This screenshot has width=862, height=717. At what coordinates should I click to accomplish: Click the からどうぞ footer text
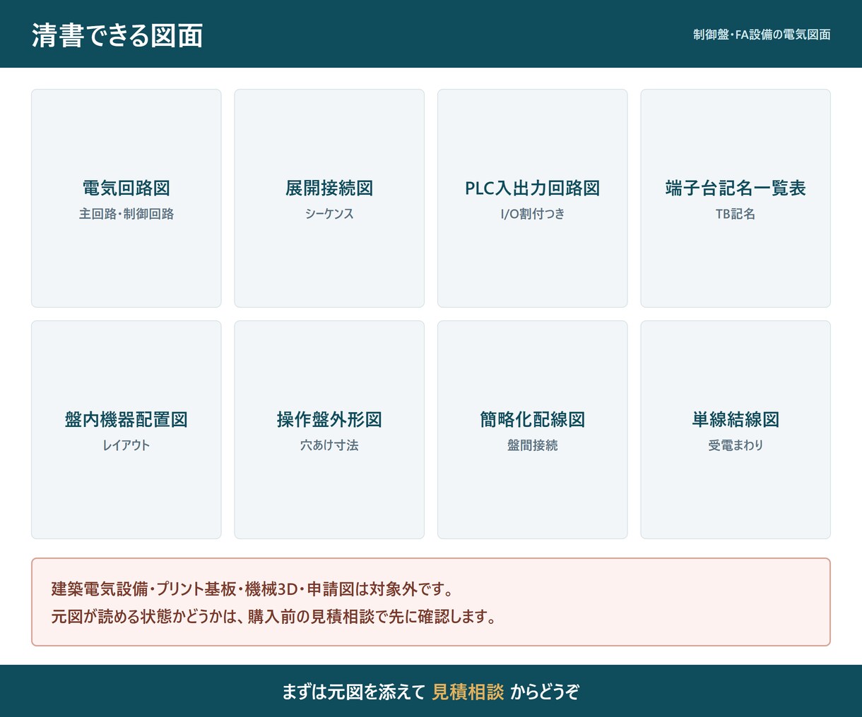tap(545, 692)
